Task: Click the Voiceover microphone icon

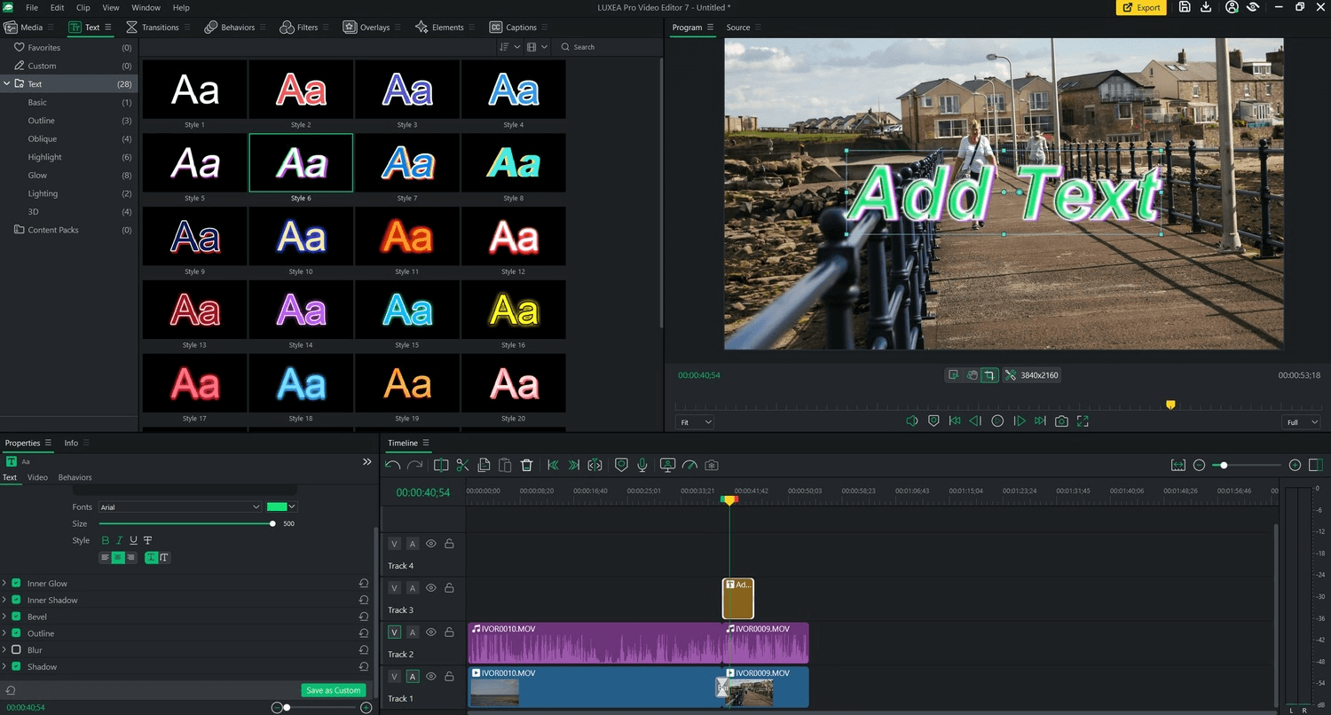Action: (642, 464)
